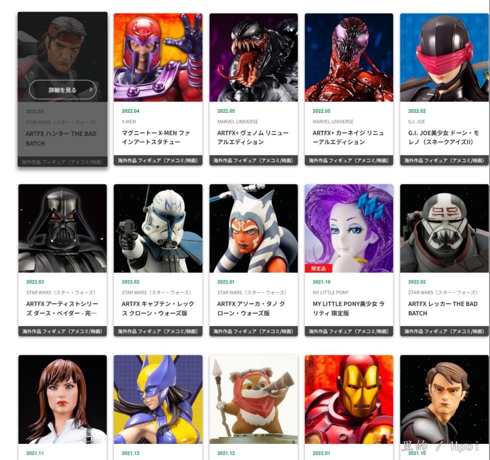Click ARTFX キャプテン・レックス title link
The height and width of the screenshot is (460, 490).
(x=158, y=308)
